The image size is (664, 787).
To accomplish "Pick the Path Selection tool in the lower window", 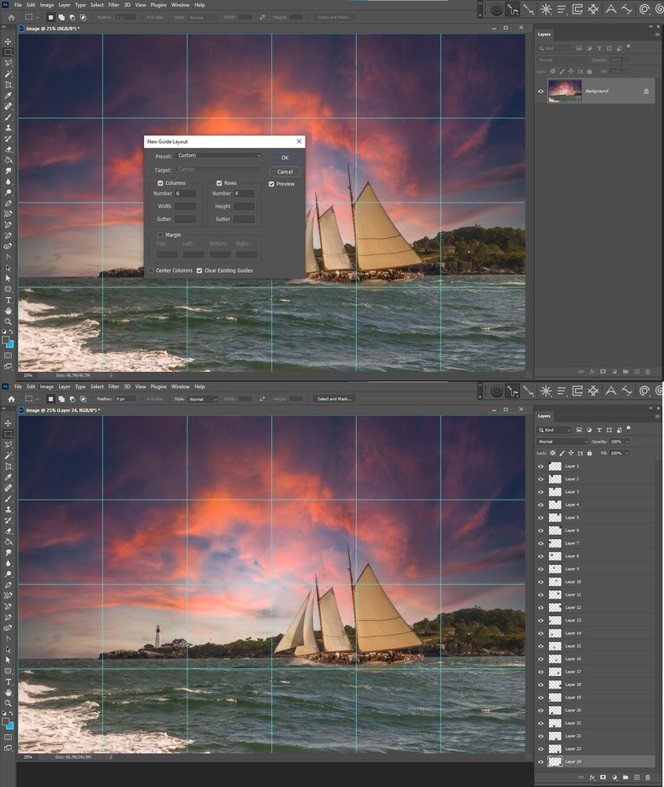I will coord(8,649).
